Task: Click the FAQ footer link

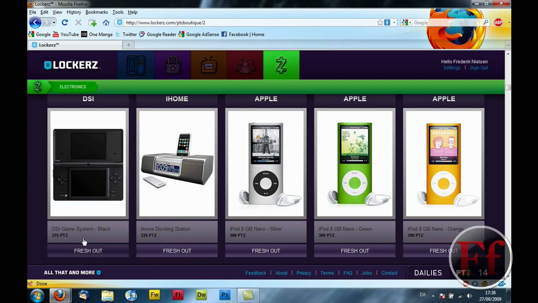Action: pos(348,273)
